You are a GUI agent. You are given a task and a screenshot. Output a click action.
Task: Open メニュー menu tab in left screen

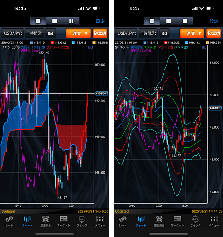click(100, 221)
